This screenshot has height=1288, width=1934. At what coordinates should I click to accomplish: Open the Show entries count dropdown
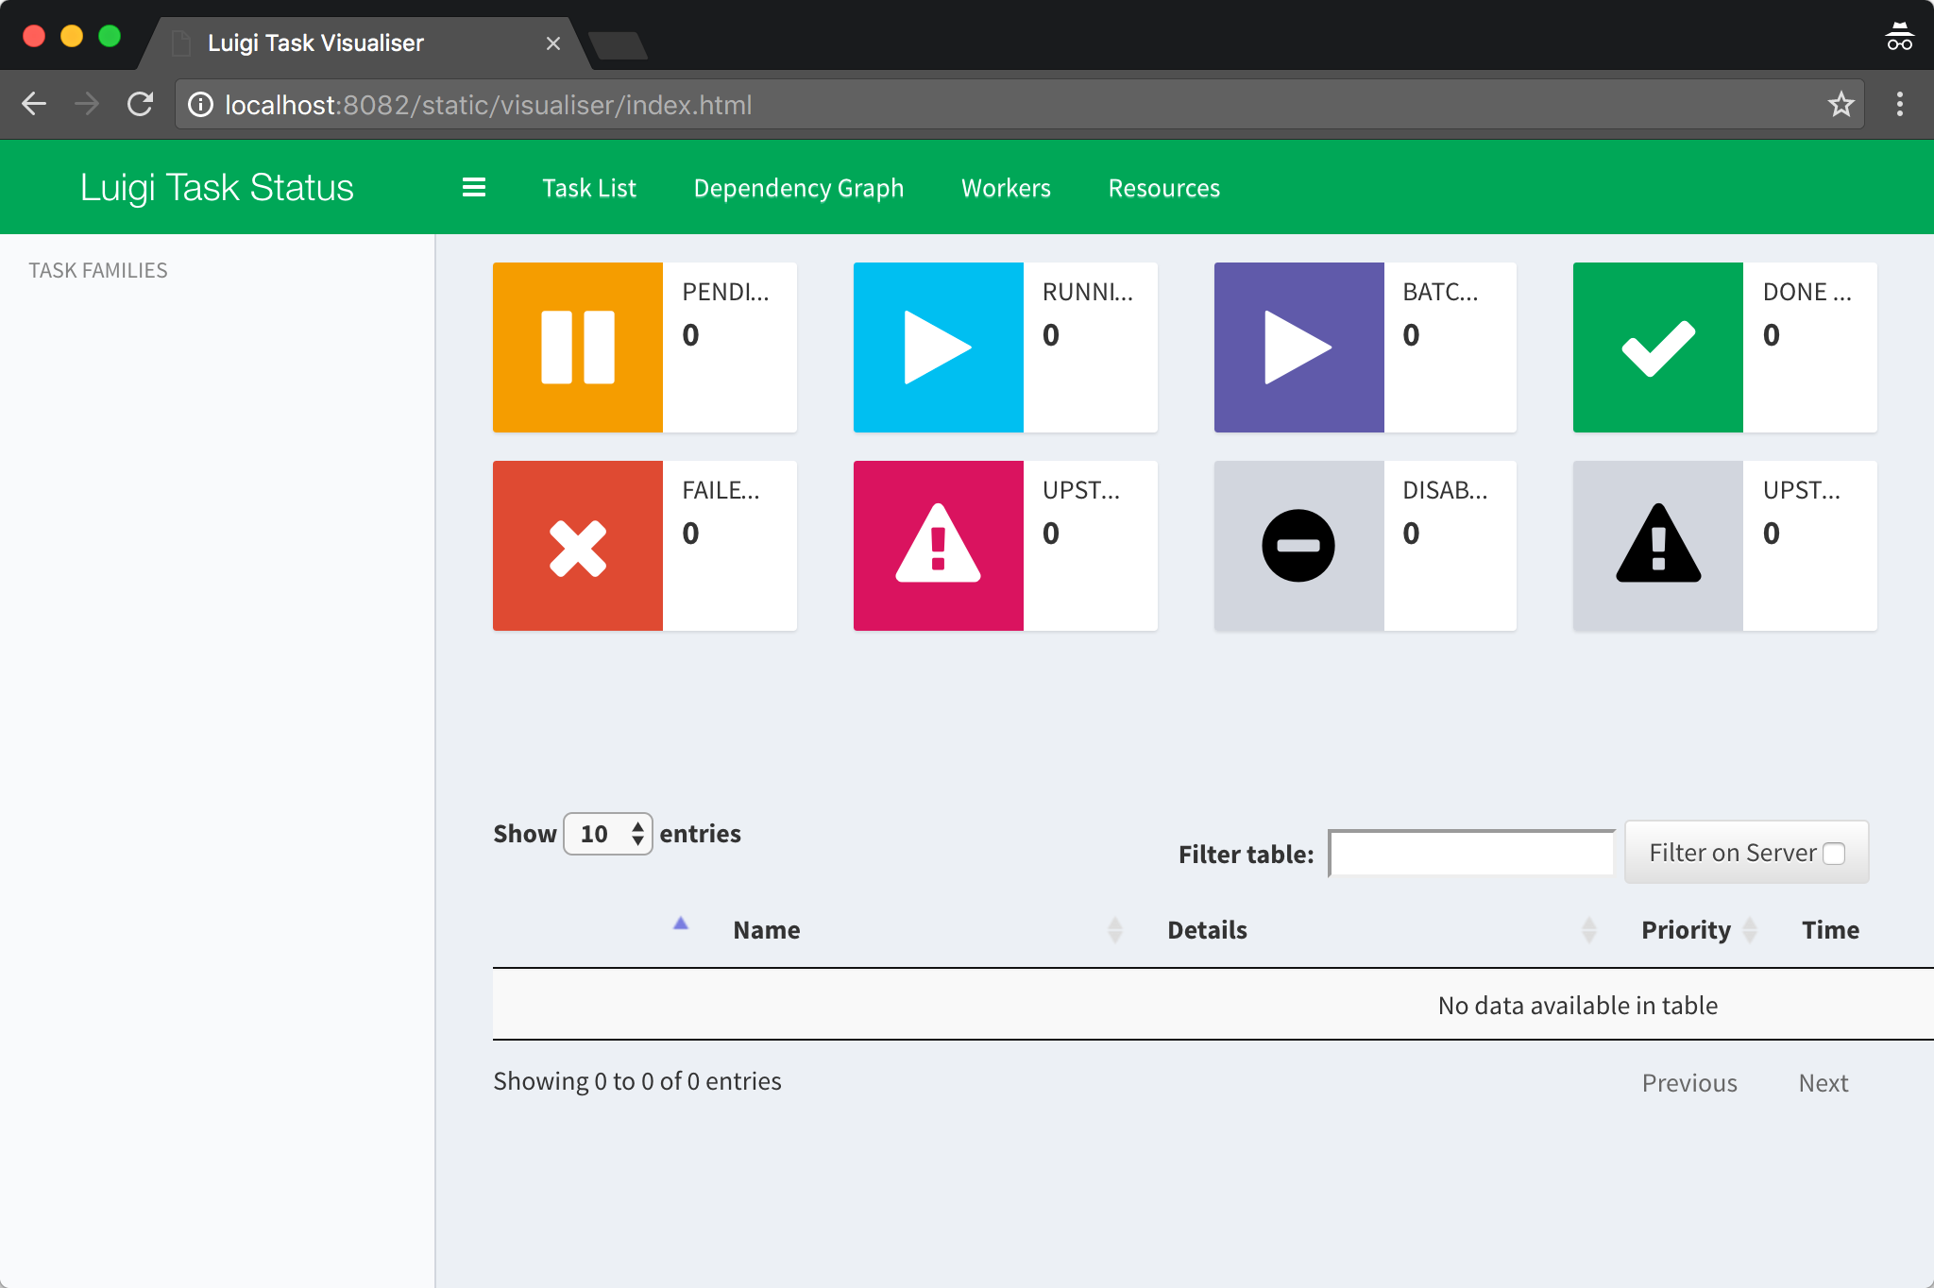coord(608,834)
